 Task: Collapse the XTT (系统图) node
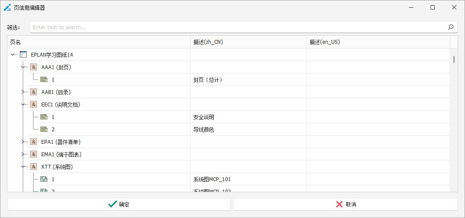point(23,167)
